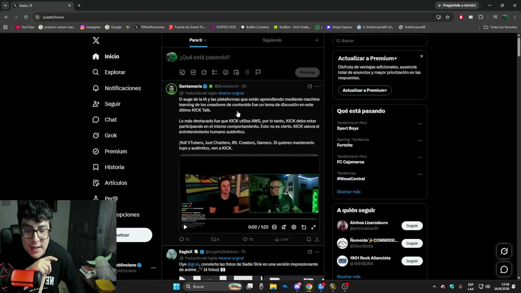Open the flag icon in composer toolbar
This screenshot has height=293, width=521.
258,72
